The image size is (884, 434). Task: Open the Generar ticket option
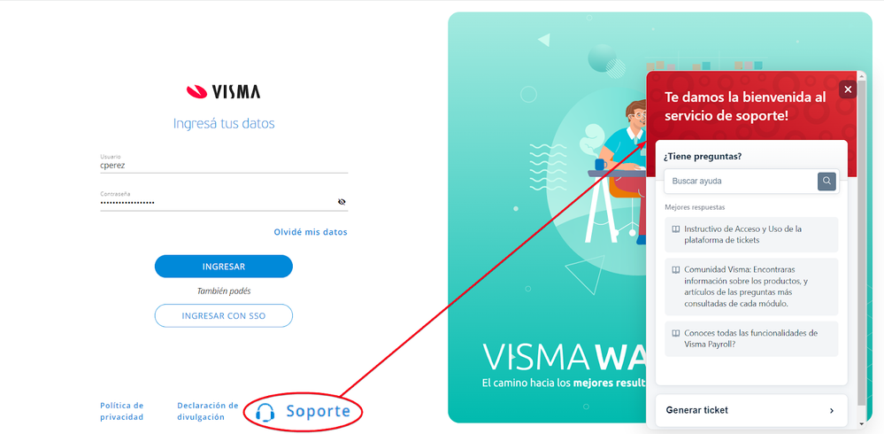pos(751,410)
